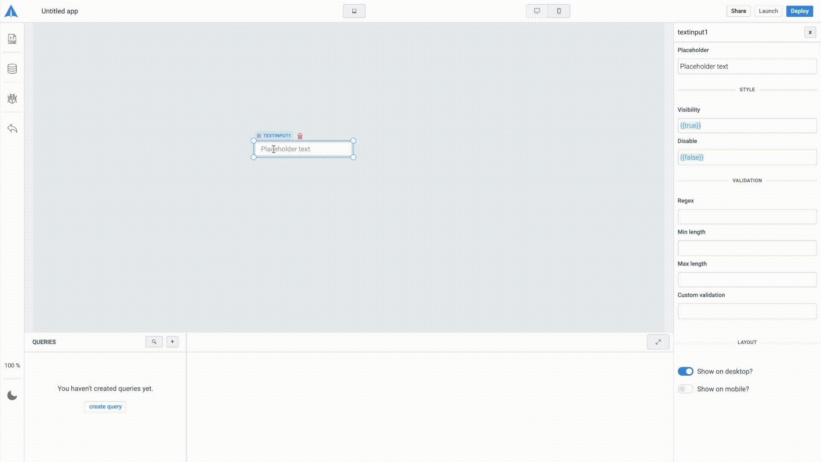Viewport: 821px width, 462px height.
Task: Click the Share button
Action: 738,11
